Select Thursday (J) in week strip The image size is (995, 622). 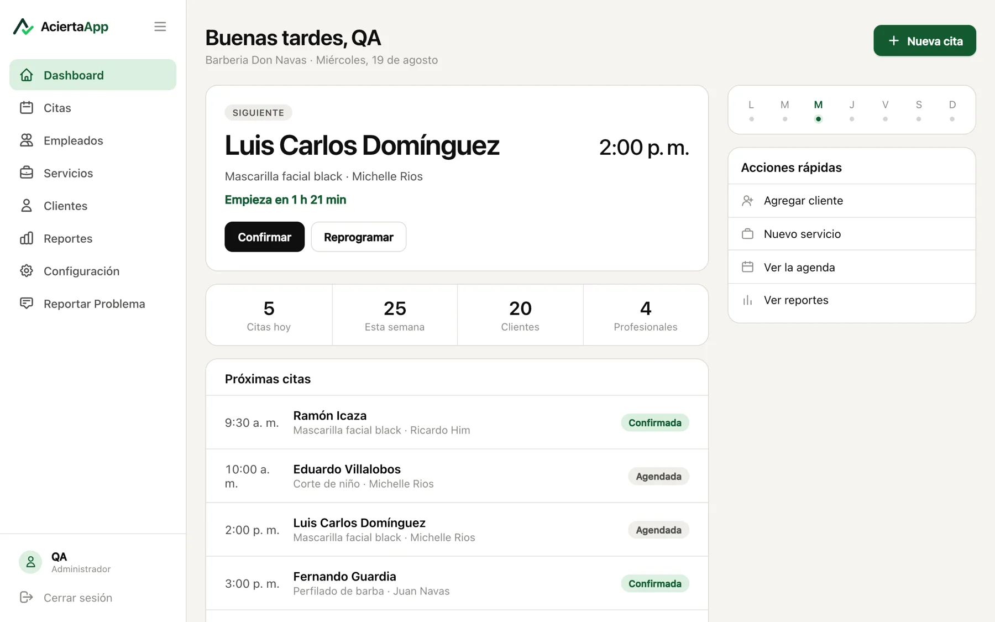pos(852,110)
